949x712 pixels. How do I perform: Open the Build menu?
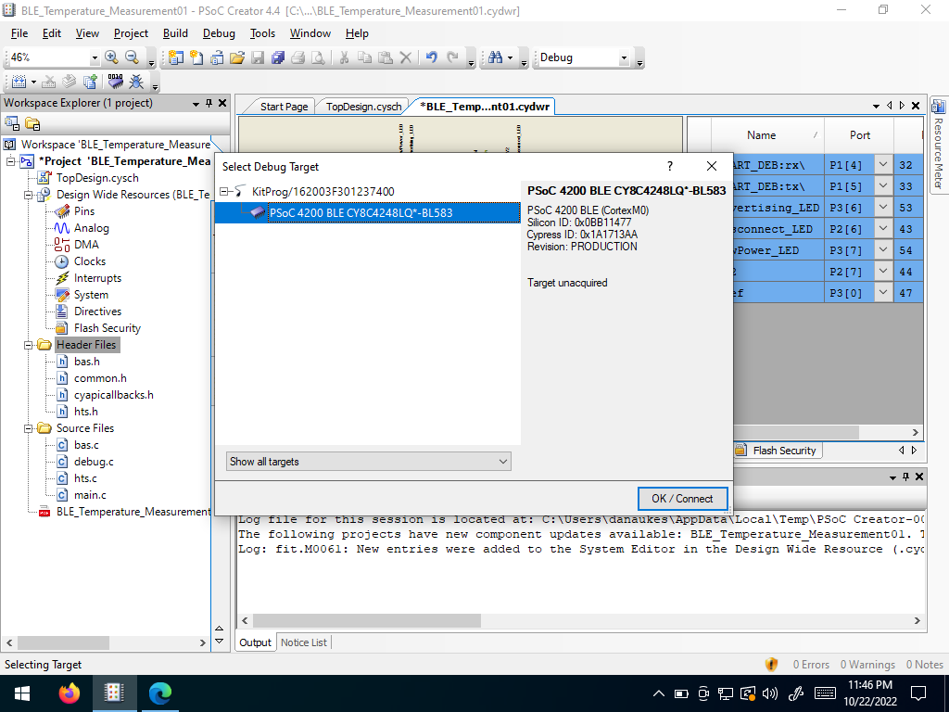[175, 33]
